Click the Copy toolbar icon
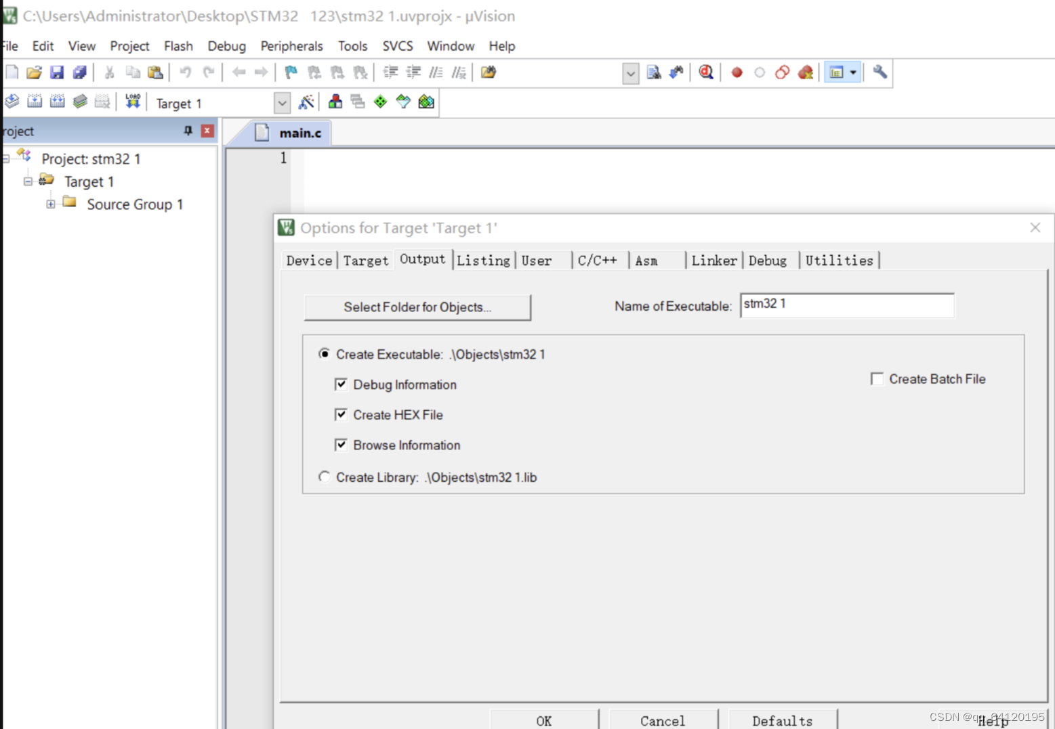This screenshot has width=1055, height=729. click(133, 72)
